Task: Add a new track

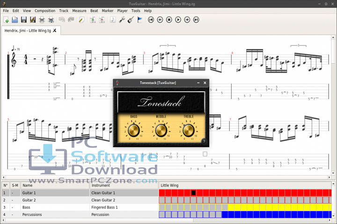Action: point(93,20)
